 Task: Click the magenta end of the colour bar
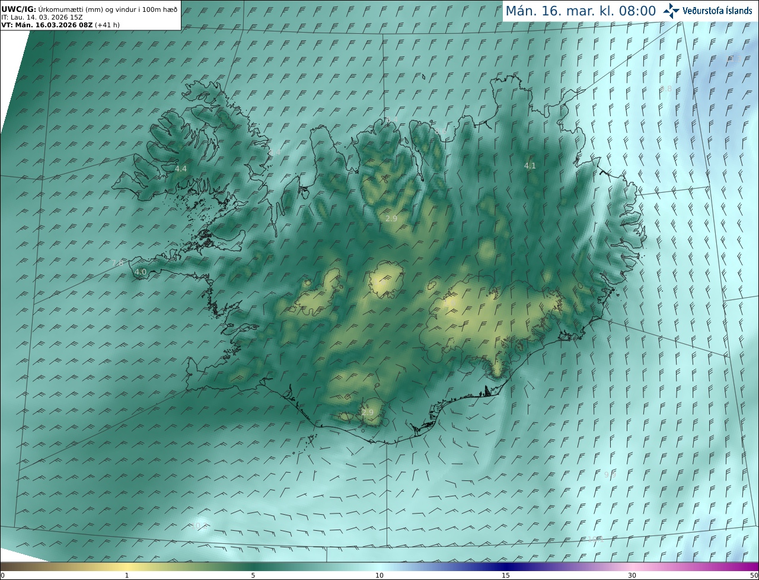[747, 566]
